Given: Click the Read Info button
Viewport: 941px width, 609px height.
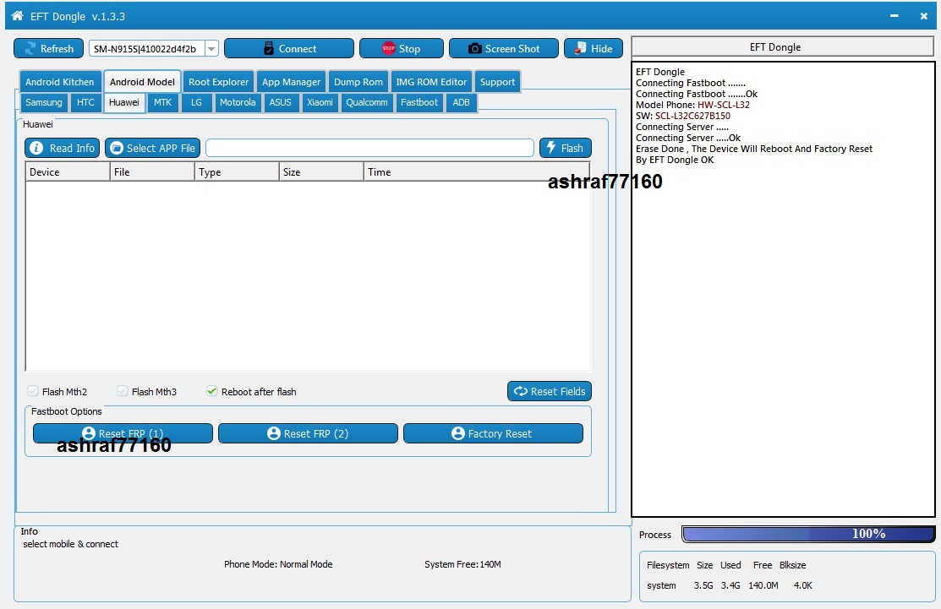Looking at the screenshot, I should (x=63, y=148).
